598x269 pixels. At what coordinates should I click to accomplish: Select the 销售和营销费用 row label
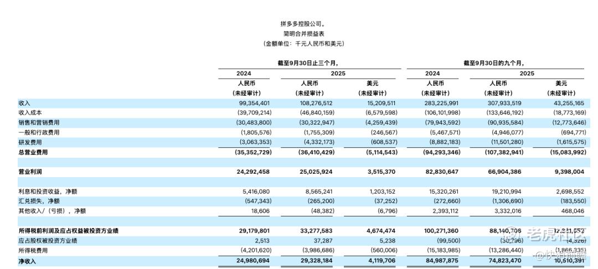[39, 123]
